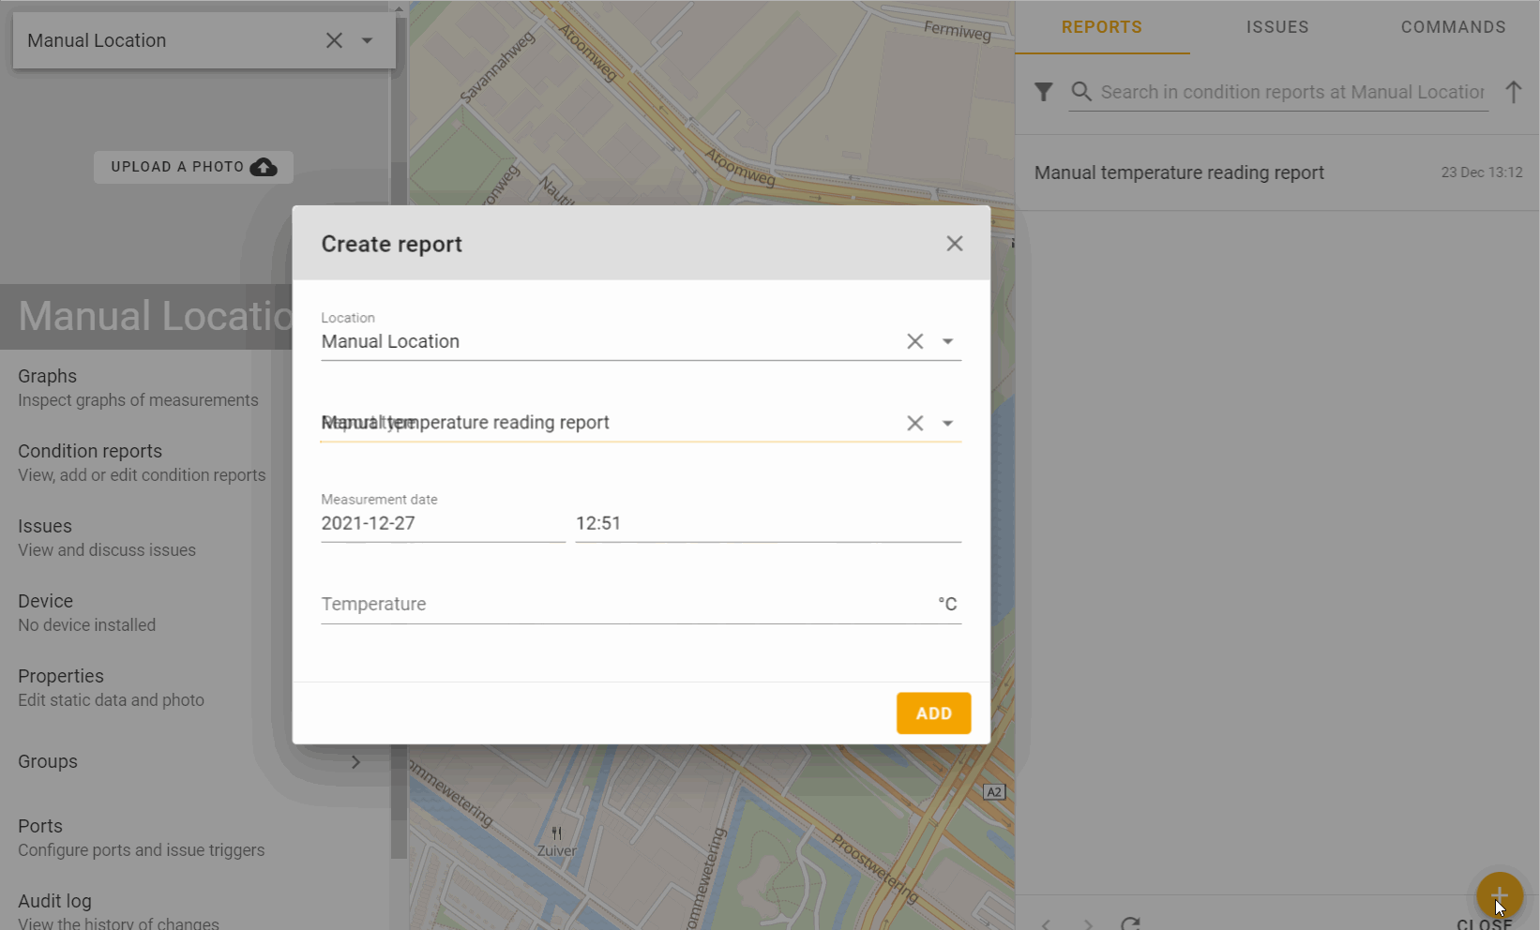Click the orange plus add-report button
1540x930 pixels.
(1499, 895)
